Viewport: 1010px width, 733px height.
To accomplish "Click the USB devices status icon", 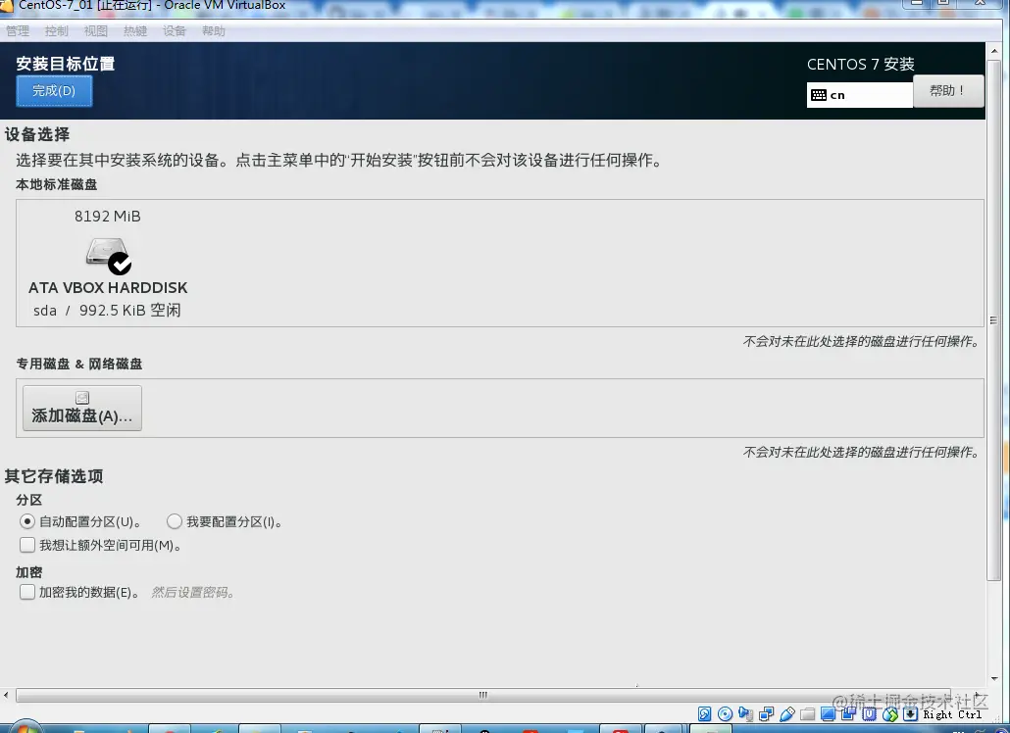I will 787,713.
